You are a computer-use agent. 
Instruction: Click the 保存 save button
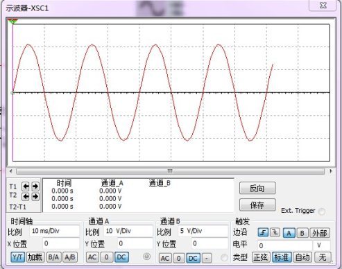click(x=257, y=205)
